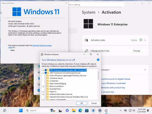
Task: Enable the Device Lockdown checkbox
Action: pyautogui.click(x=46, y=86)
